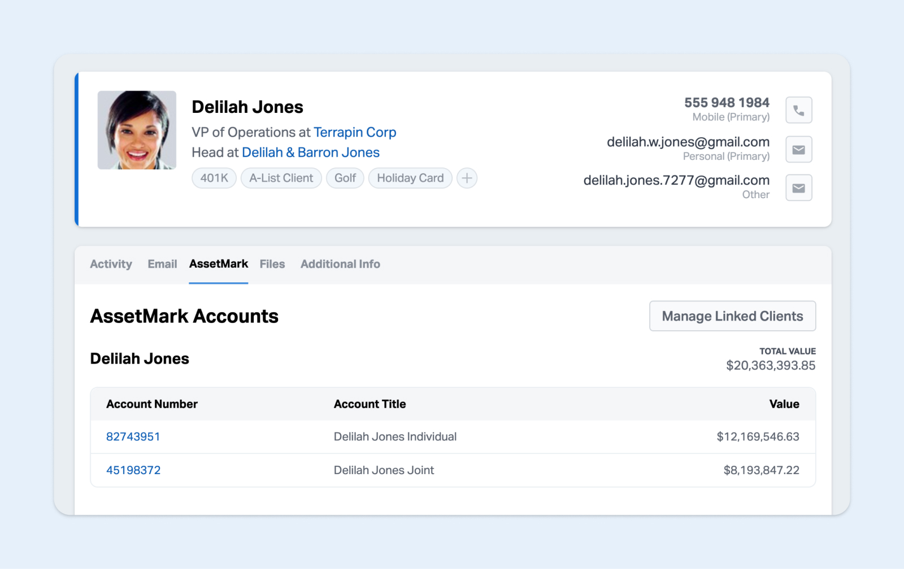Click the Golf tag
904x569 pixels.
pyautogui.click(x=345, y=178)
